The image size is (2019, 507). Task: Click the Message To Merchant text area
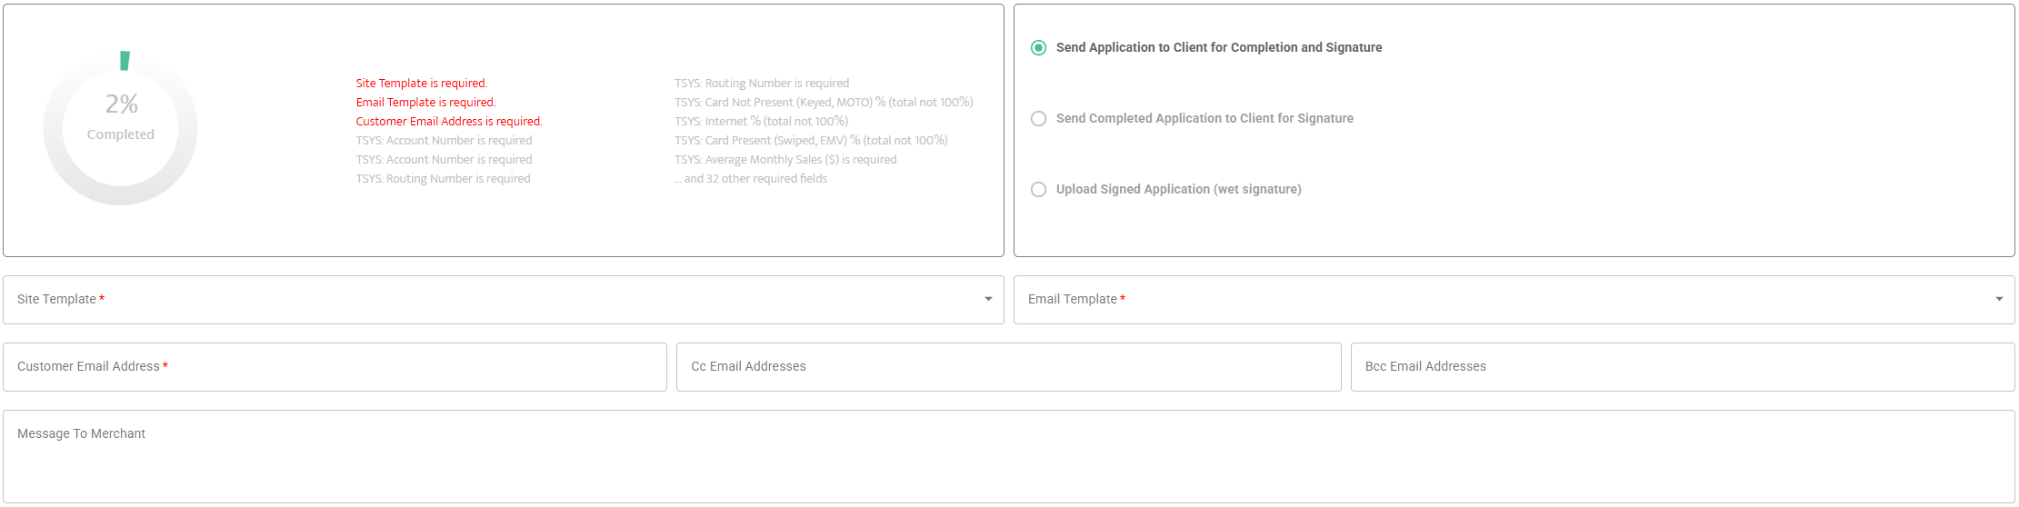coord(1008,456)
